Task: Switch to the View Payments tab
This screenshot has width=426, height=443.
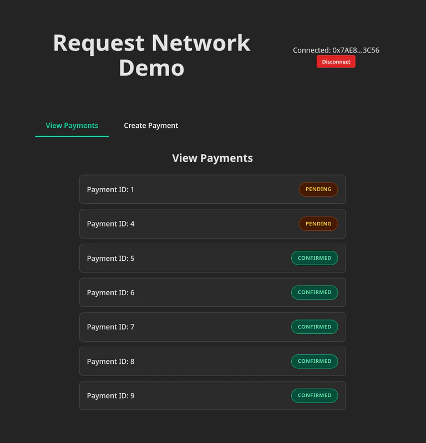Action: 72,126
